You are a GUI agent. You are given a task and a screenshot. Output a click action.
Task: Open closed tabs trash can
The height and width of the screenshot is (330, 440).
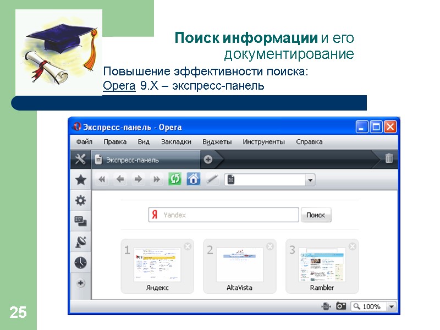389,158
